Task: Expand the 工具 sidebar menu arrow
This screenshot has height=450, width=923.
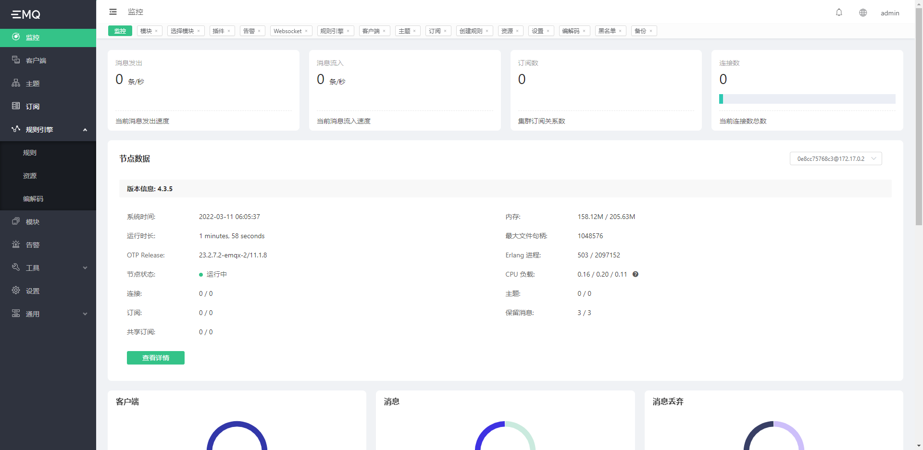Action: tap(85, 268)
